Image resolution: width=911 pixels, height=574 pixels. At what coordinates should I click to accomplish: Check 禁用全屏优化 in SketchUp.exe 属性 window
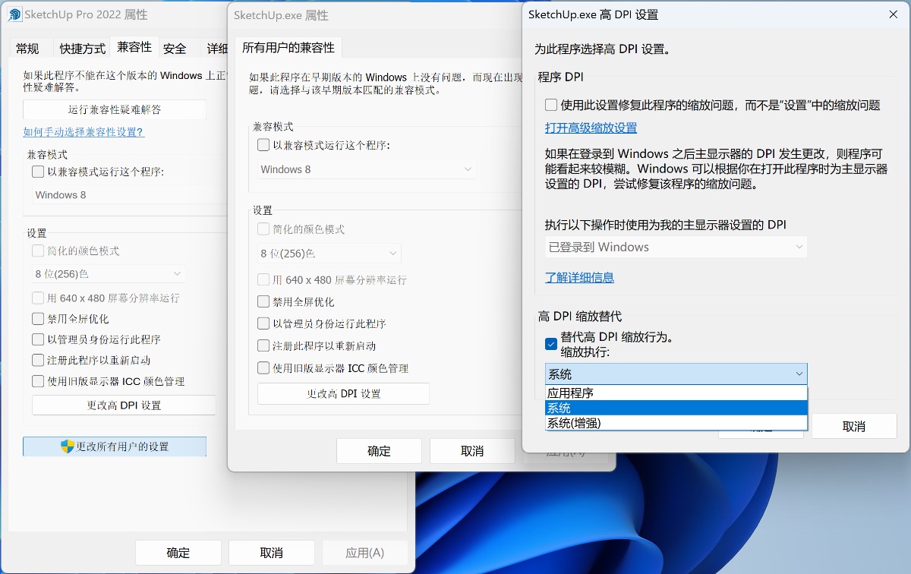point(263,301)
